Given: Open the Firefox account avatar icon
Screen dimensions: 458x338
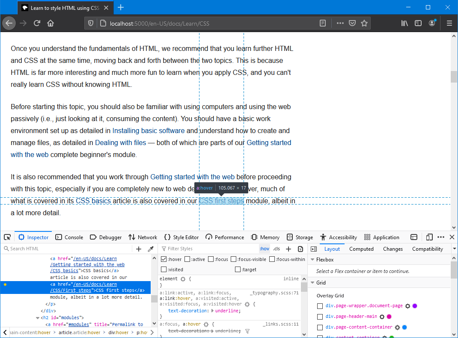Looking at the screenshot, I should point(432,24).
